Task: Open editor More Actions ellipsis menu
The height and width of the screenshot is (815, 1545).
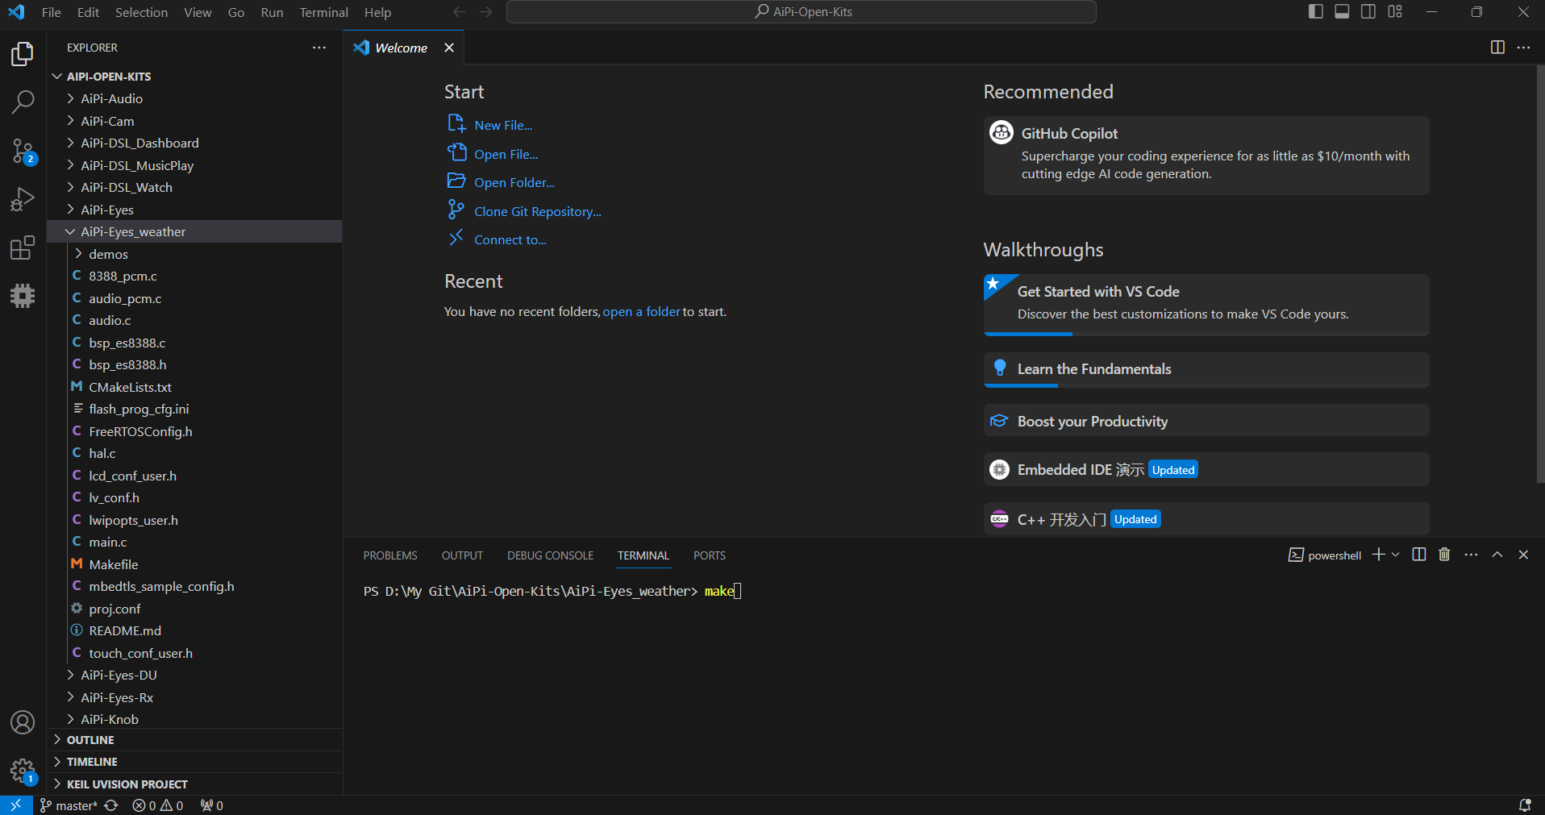Action: (1523, 48)
